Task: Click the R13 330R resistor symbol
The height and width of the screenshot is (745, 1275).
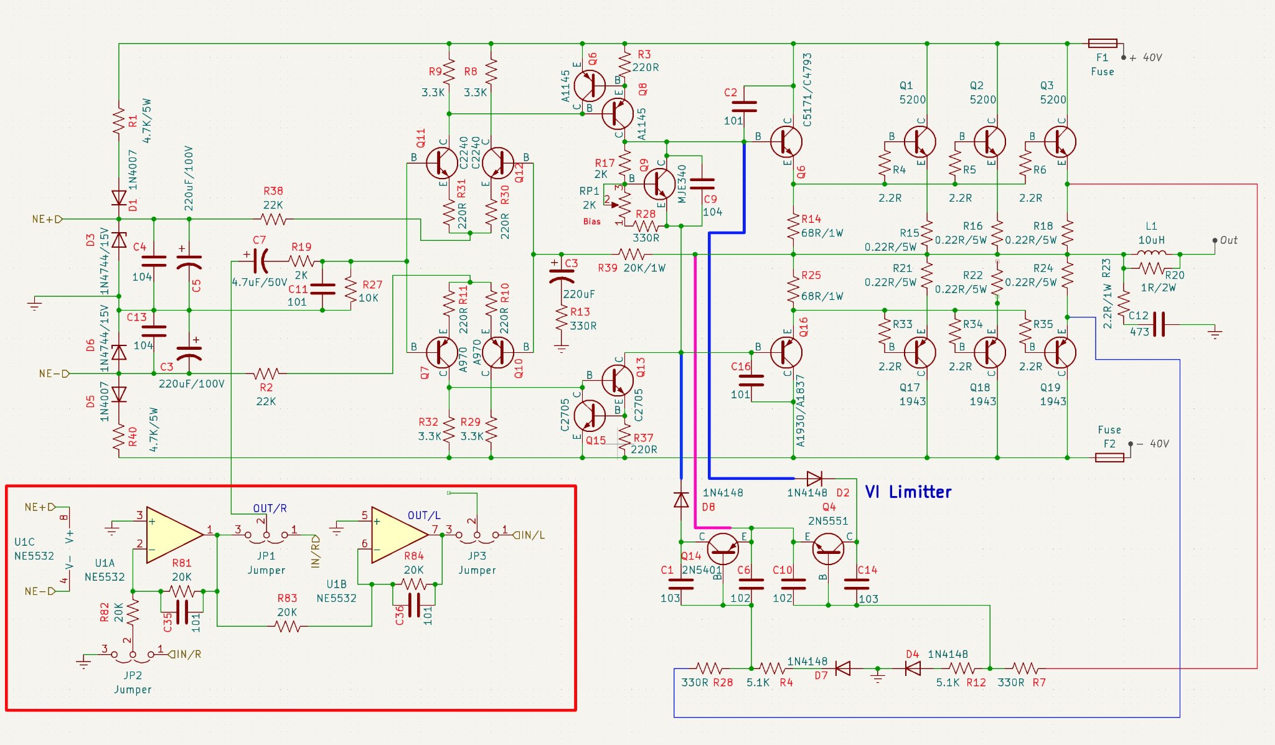Action: (x=562, y=317)
